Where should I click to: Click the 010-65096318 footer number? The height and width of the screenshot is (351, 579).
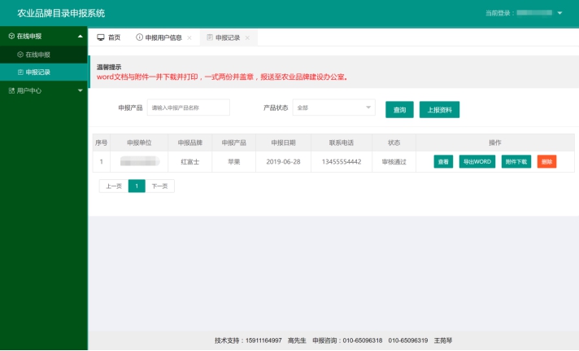363,340
